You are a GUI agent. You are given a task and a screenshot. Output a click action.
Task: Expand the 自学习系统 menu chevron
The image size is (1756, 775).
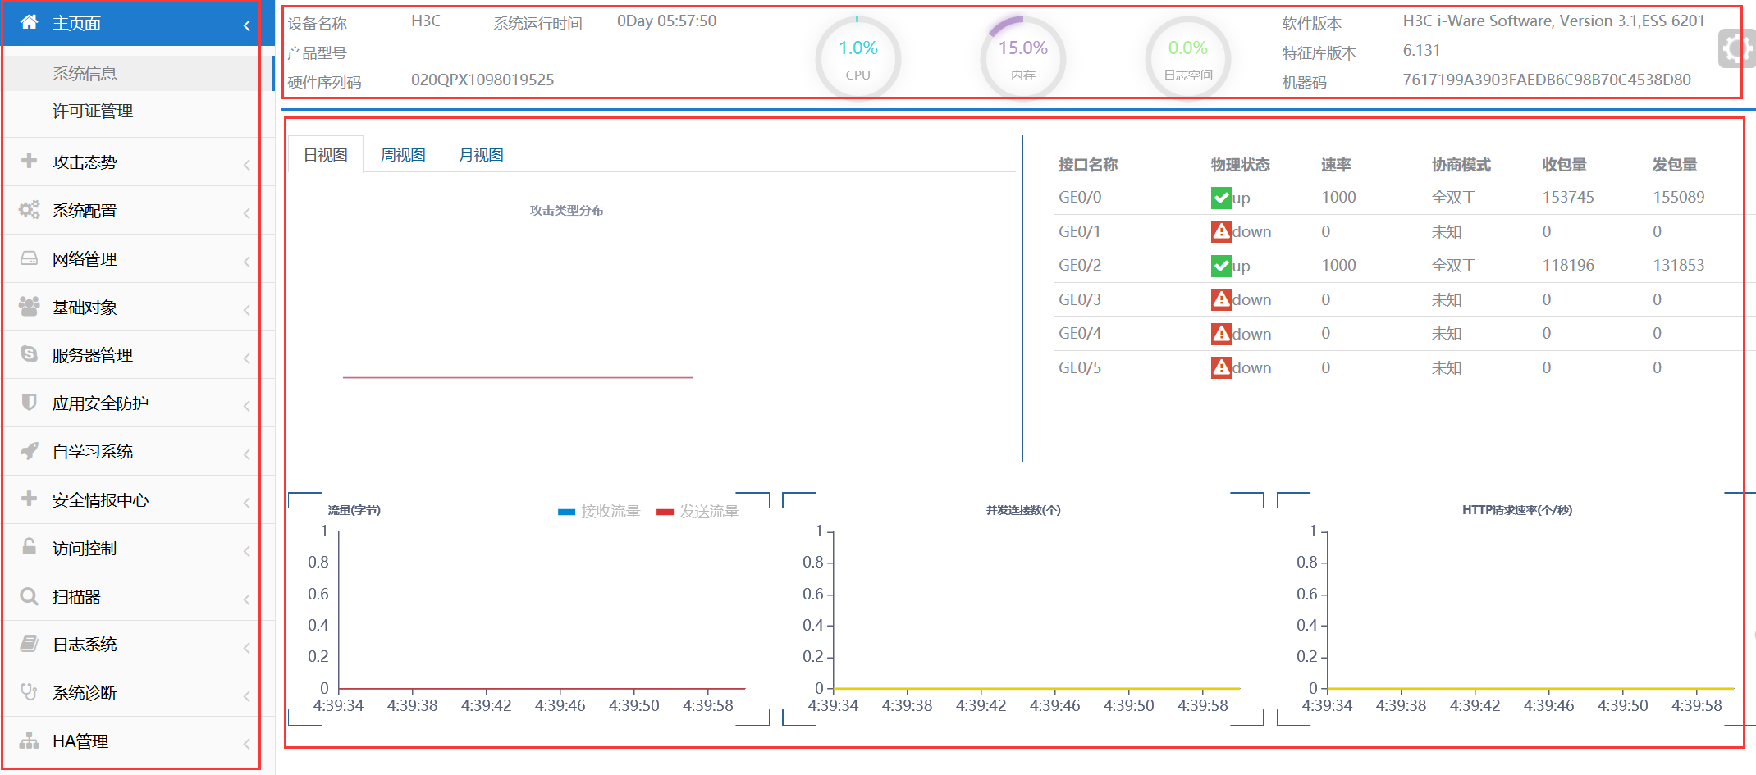click(x=246, y=454)
